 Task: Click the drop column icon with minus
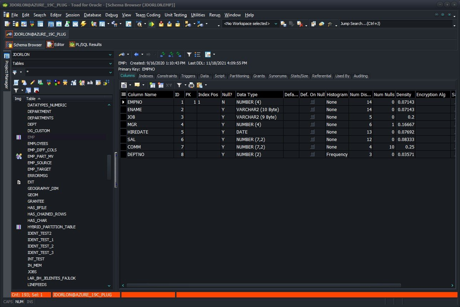161,85
